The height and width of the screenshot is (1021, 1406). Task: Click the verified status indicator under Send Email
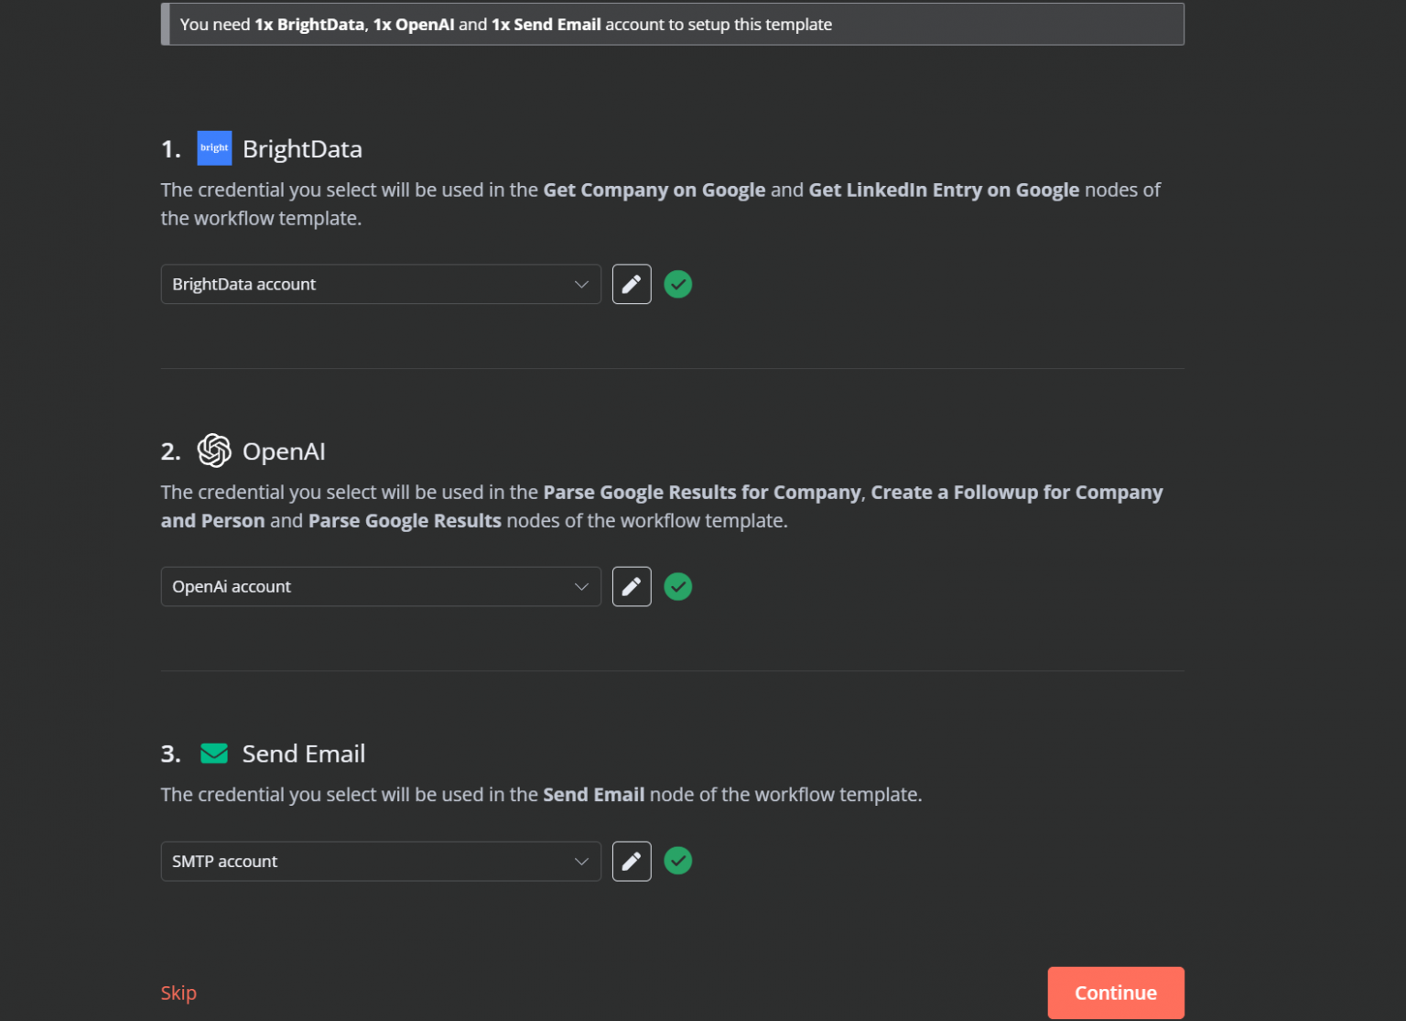tap(677, 861)
